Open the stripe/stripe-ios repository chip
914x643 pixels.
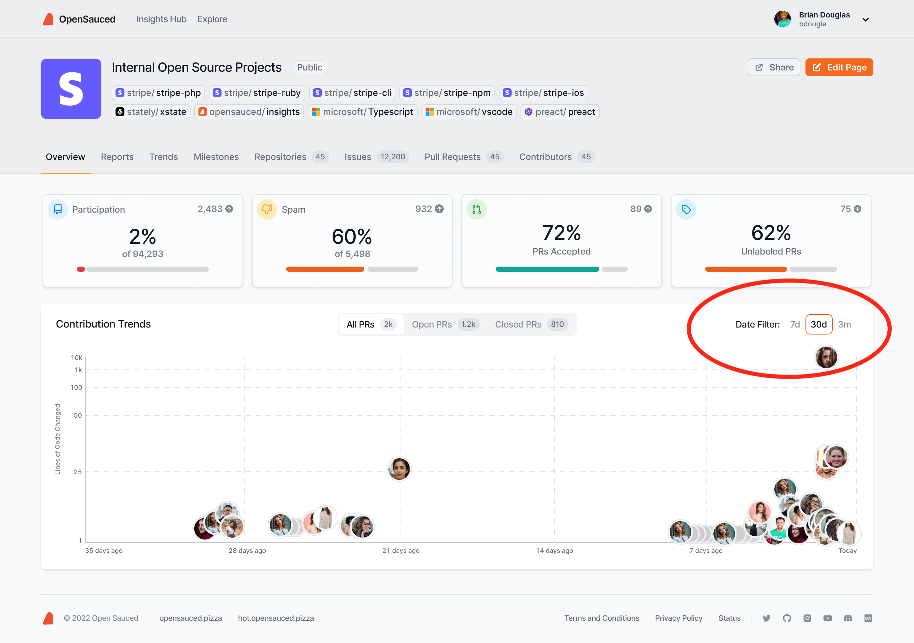point(543,93)
